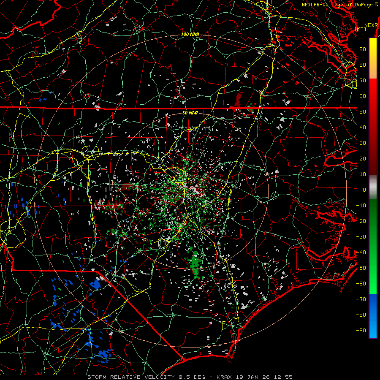Click the 50 NMI range ring label
Screen dimensions: 380x380
[x=190, y=113]
